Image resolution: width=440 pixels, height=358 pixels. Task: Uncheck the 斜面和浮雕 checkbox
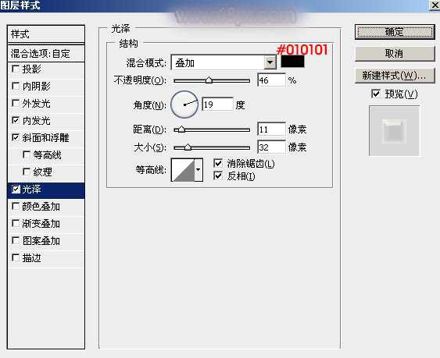16,137
